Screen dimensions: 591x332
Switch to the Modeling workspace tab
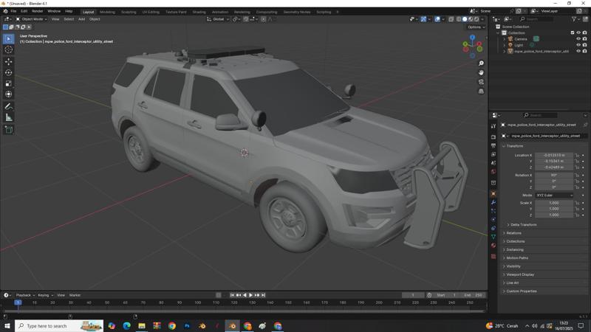[107, 12]
